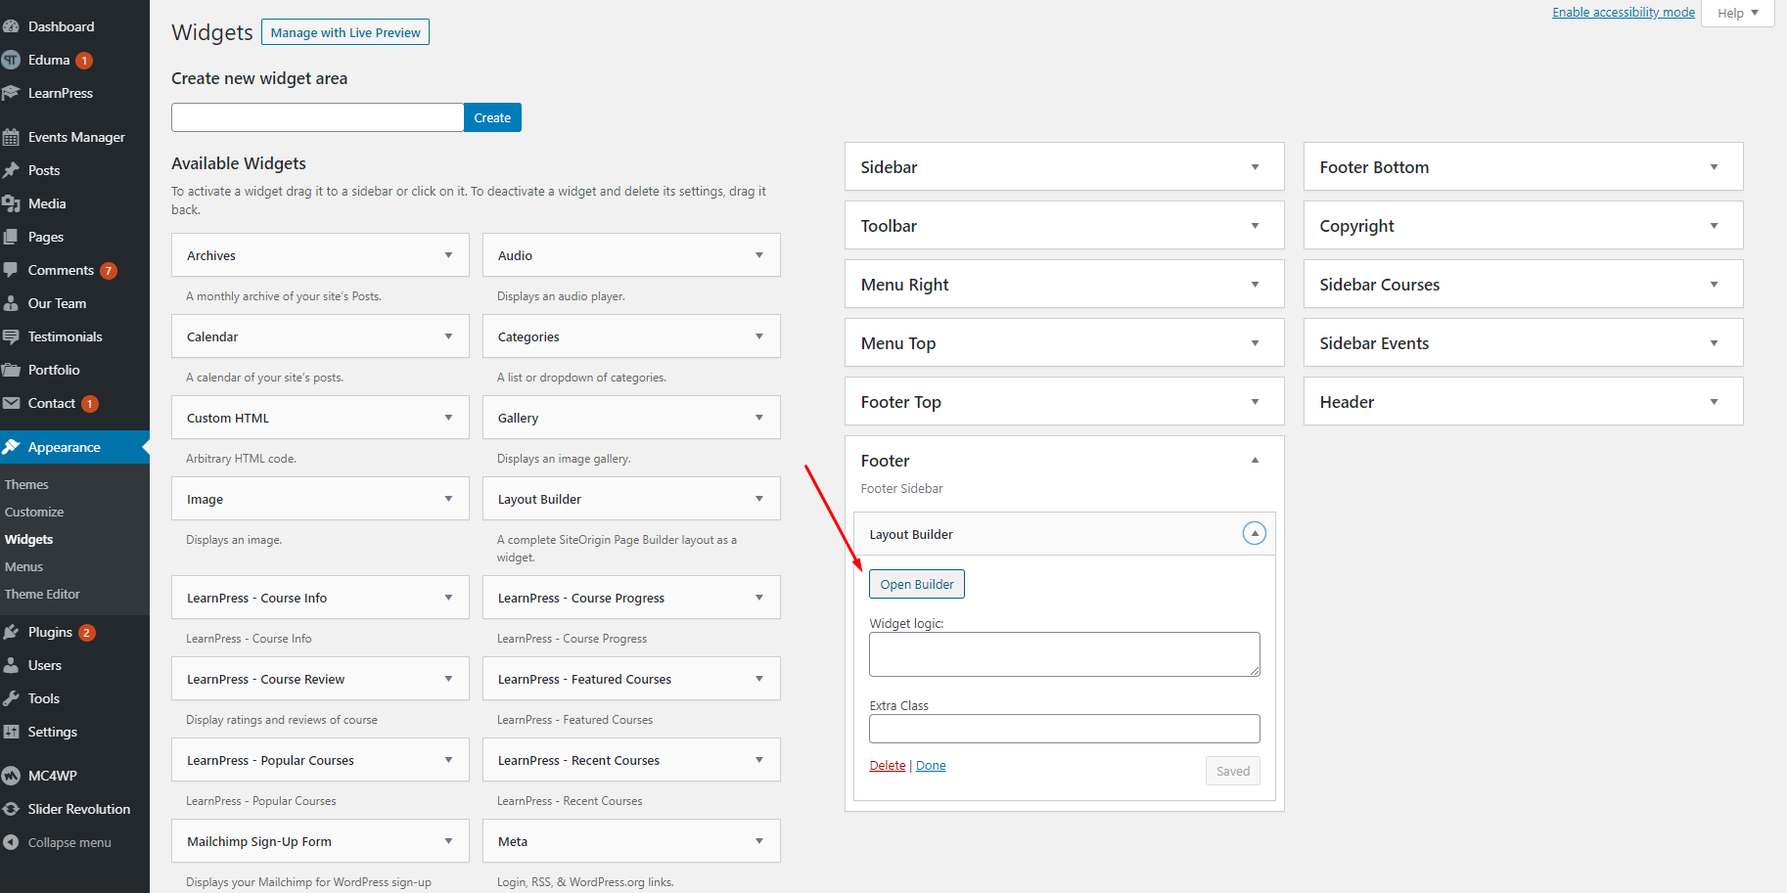Screen dimensions: 1787x893
Task: Click the Our Team person icon
Action: (x=11, y=303)
